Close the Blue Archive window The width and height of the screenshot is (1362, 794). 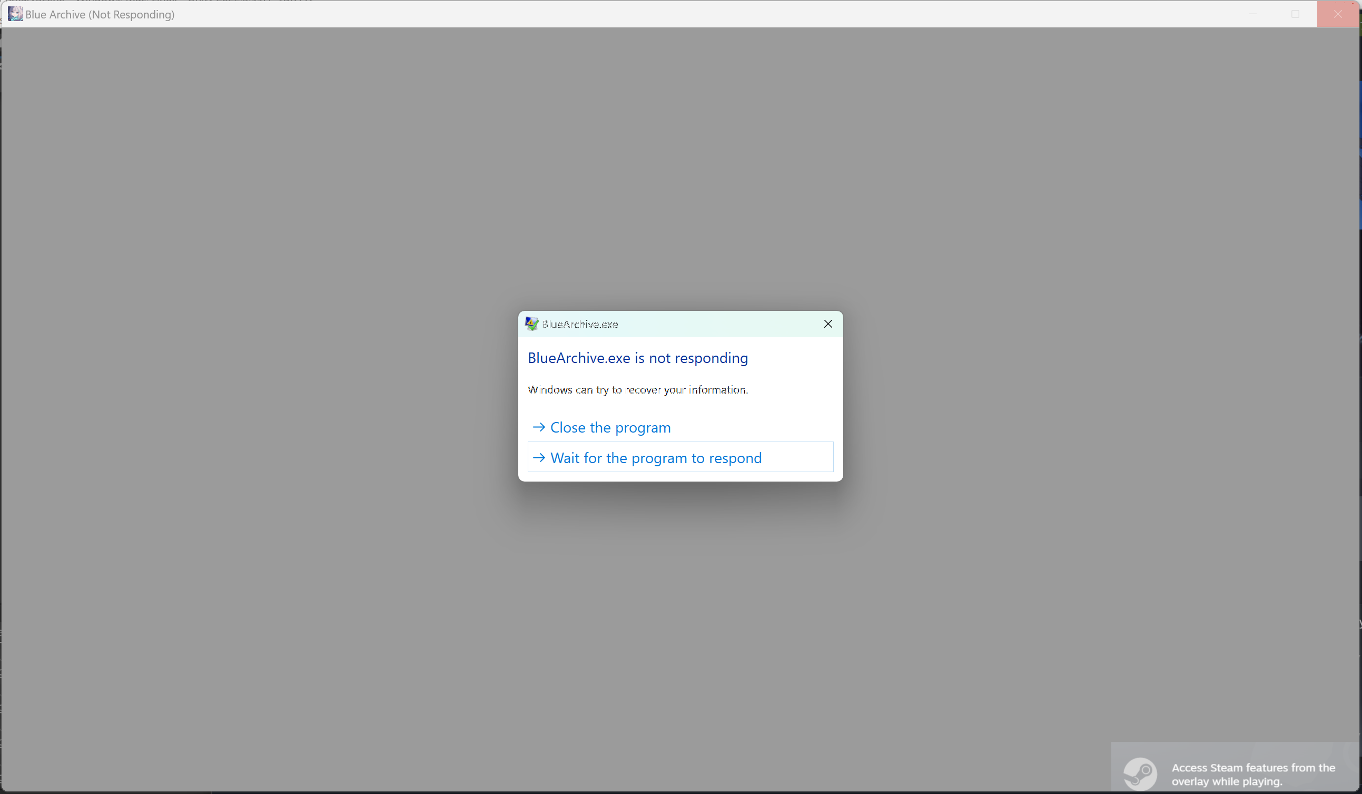[1338, 14]
